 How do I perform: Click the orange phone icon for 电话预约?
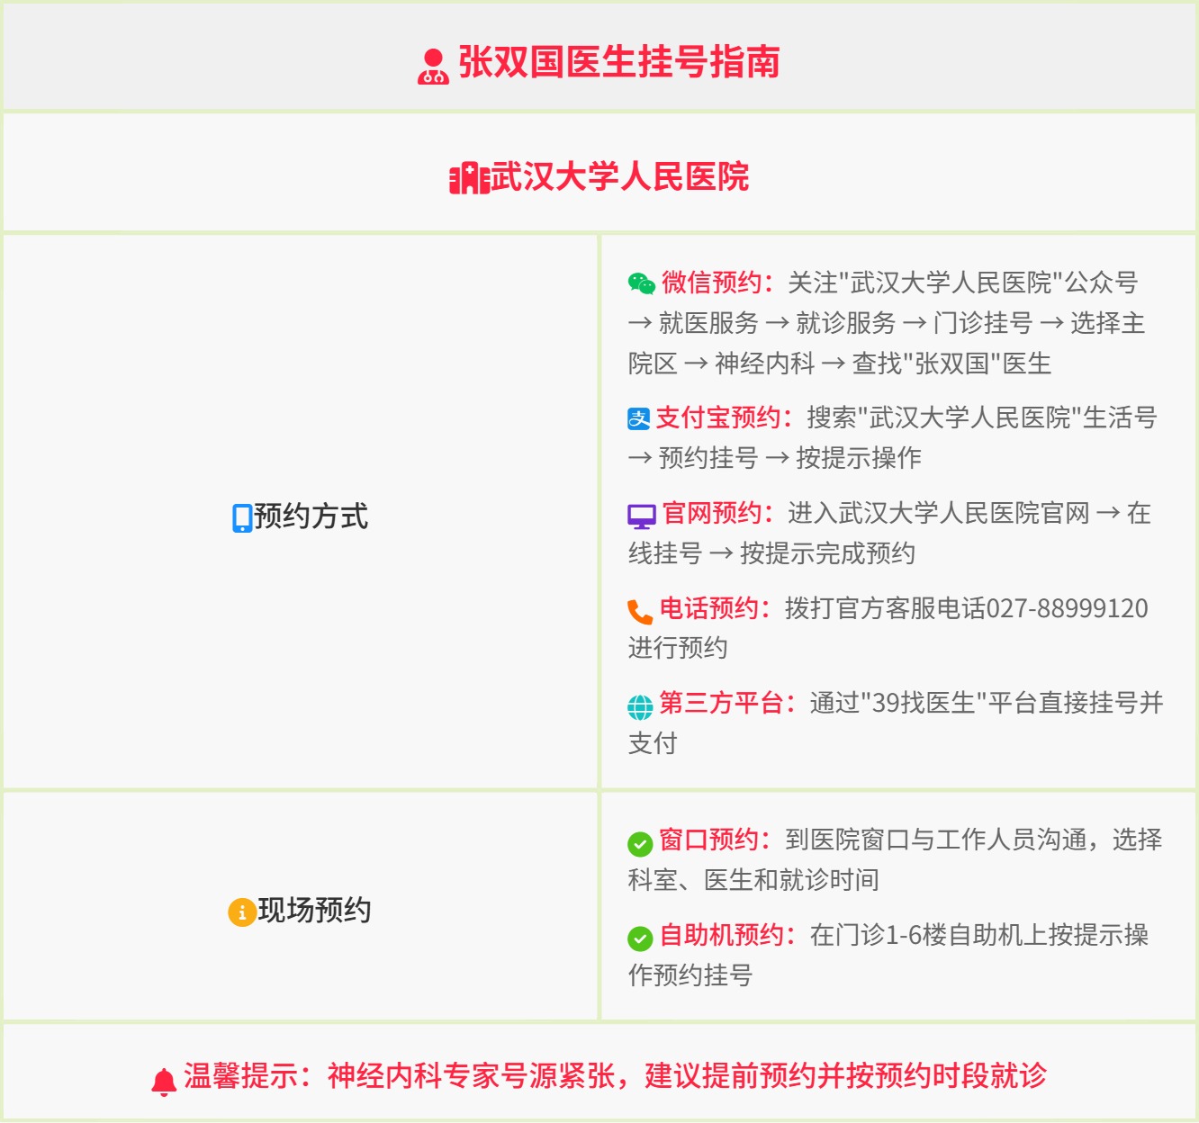pos(640,612)
